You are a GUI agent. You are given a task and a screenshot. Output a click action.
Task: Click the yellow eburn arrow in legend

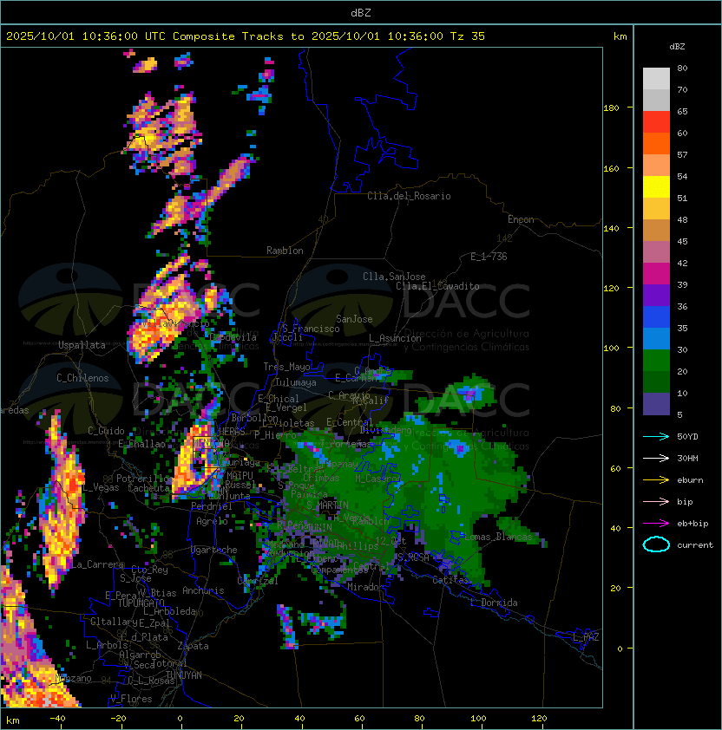[656, 480]
